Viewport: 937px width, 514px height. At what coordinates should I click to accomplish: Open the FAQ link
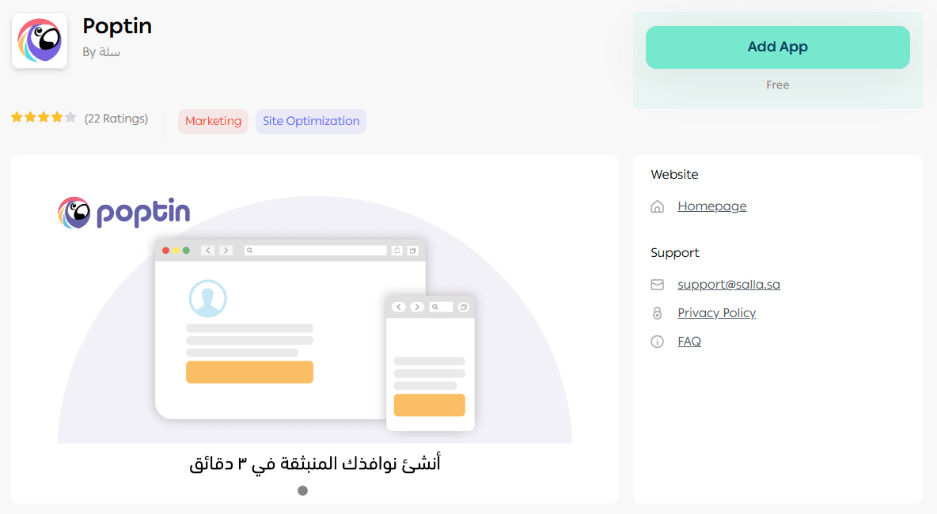(x=689, y=342)
